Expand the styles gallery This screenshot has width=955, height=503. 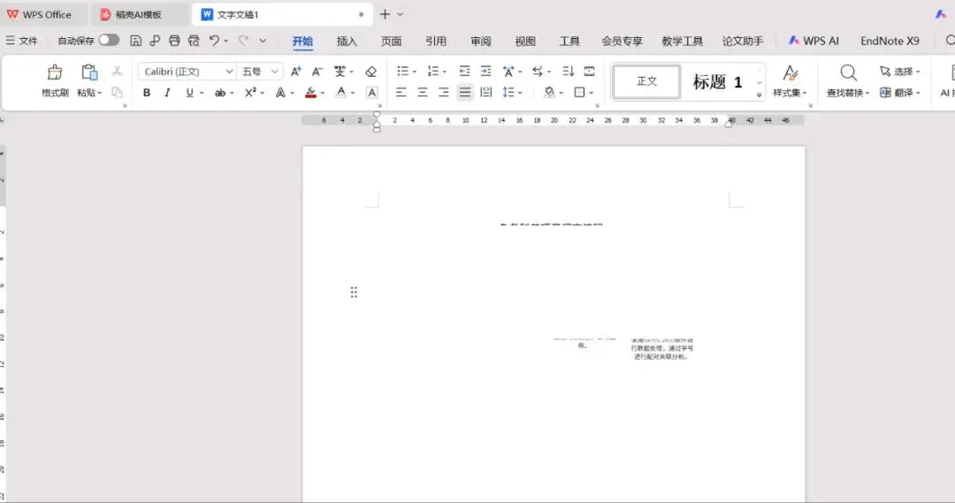[759, 95]
